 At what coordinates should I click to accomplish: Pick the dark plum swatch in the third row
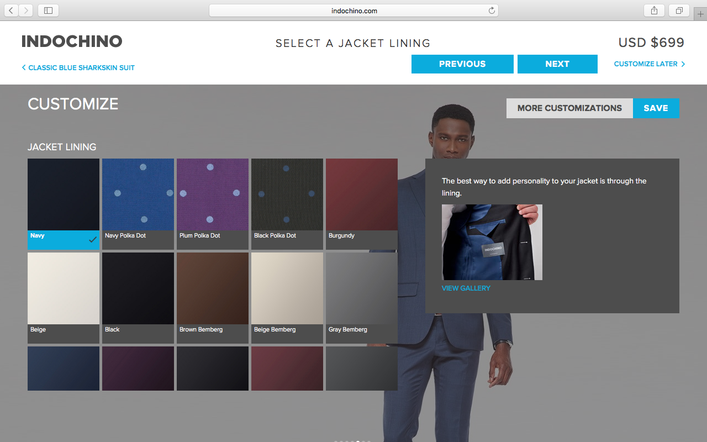click(x=138, y=369)
